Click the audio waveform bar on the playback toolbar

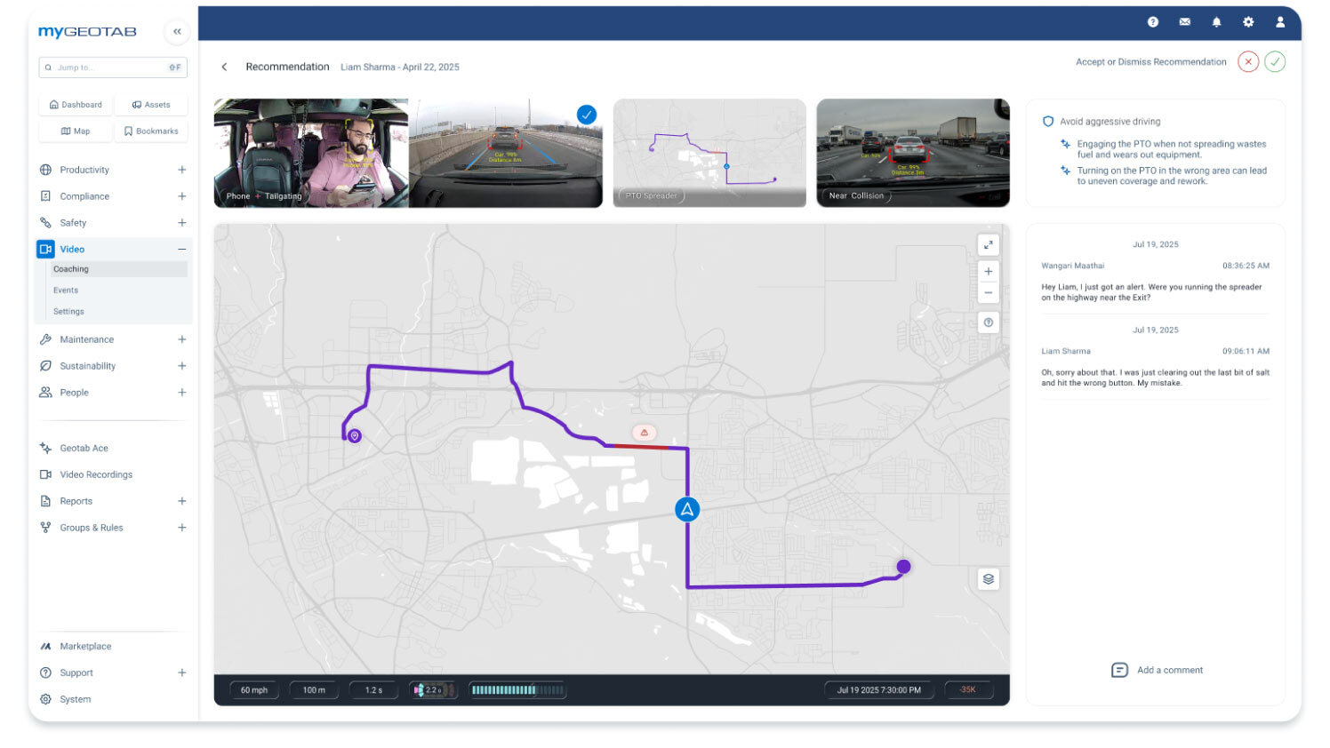[x=517, y=689]
